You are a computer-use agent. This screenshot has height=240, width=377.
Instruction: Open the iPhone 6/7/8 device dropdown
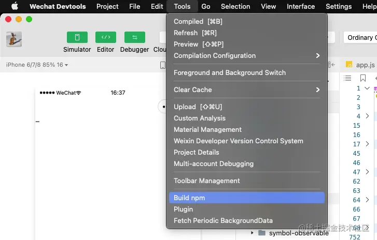(37, 65)
